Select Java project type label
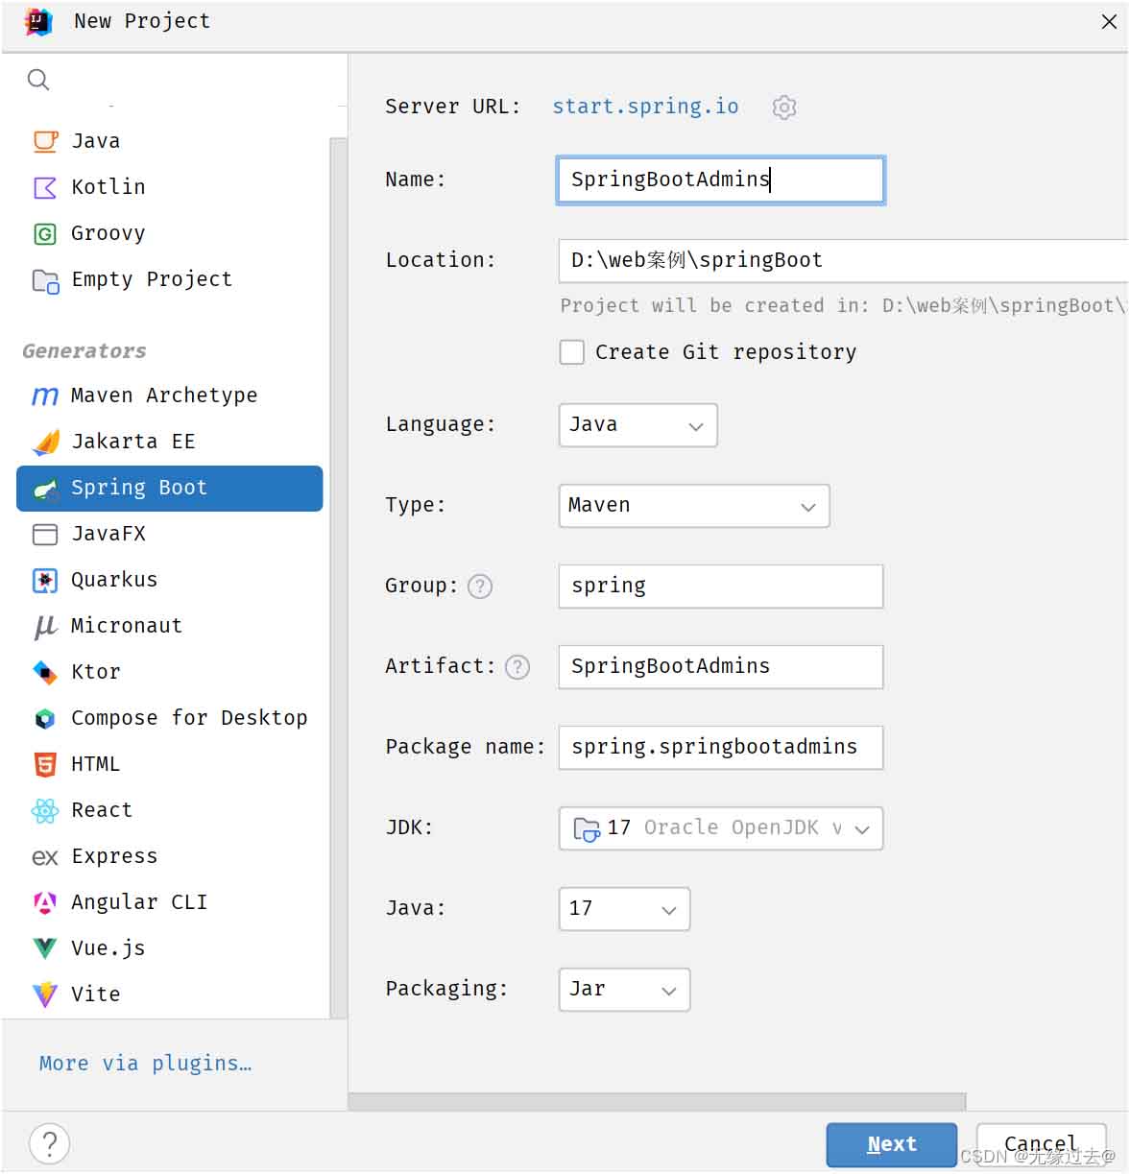Image resolution: width=1130 pixels, height=1174 pixels. [96, 141]
